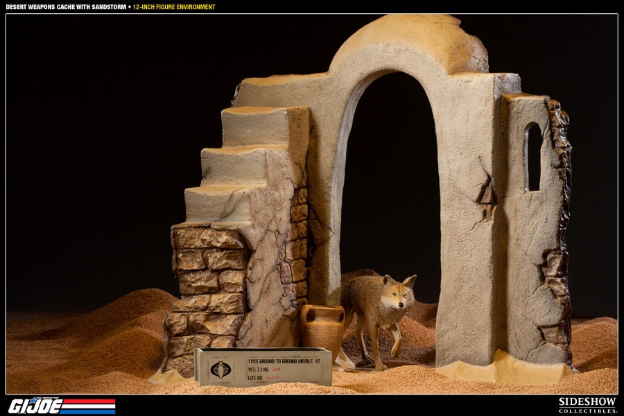Viewport: 624px width, 416px height.
Task: Click the Cobra emblem on the crate
Action: [220, 370]
